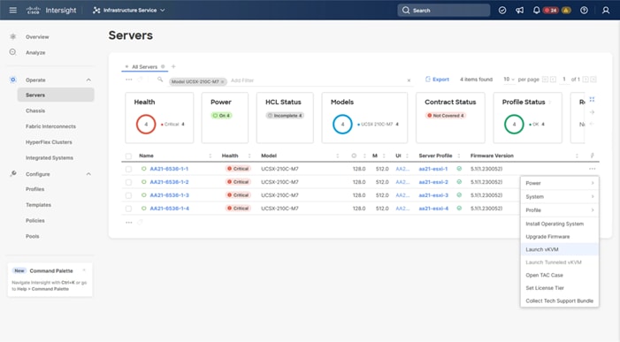Click the red 24 critical alarms badge
Image resolution: width=620 pixels, height=342 pixels.
[551, 11]
